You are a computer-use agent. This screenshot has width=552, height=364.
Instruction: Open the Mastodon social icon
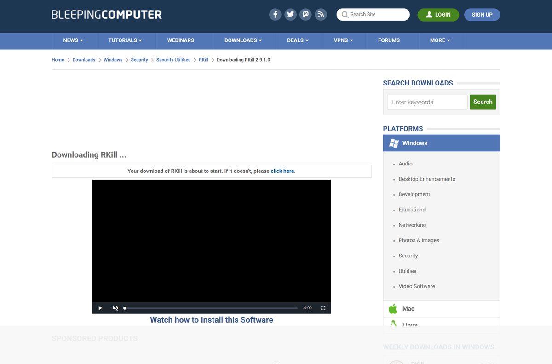click(x=305, y=14)
